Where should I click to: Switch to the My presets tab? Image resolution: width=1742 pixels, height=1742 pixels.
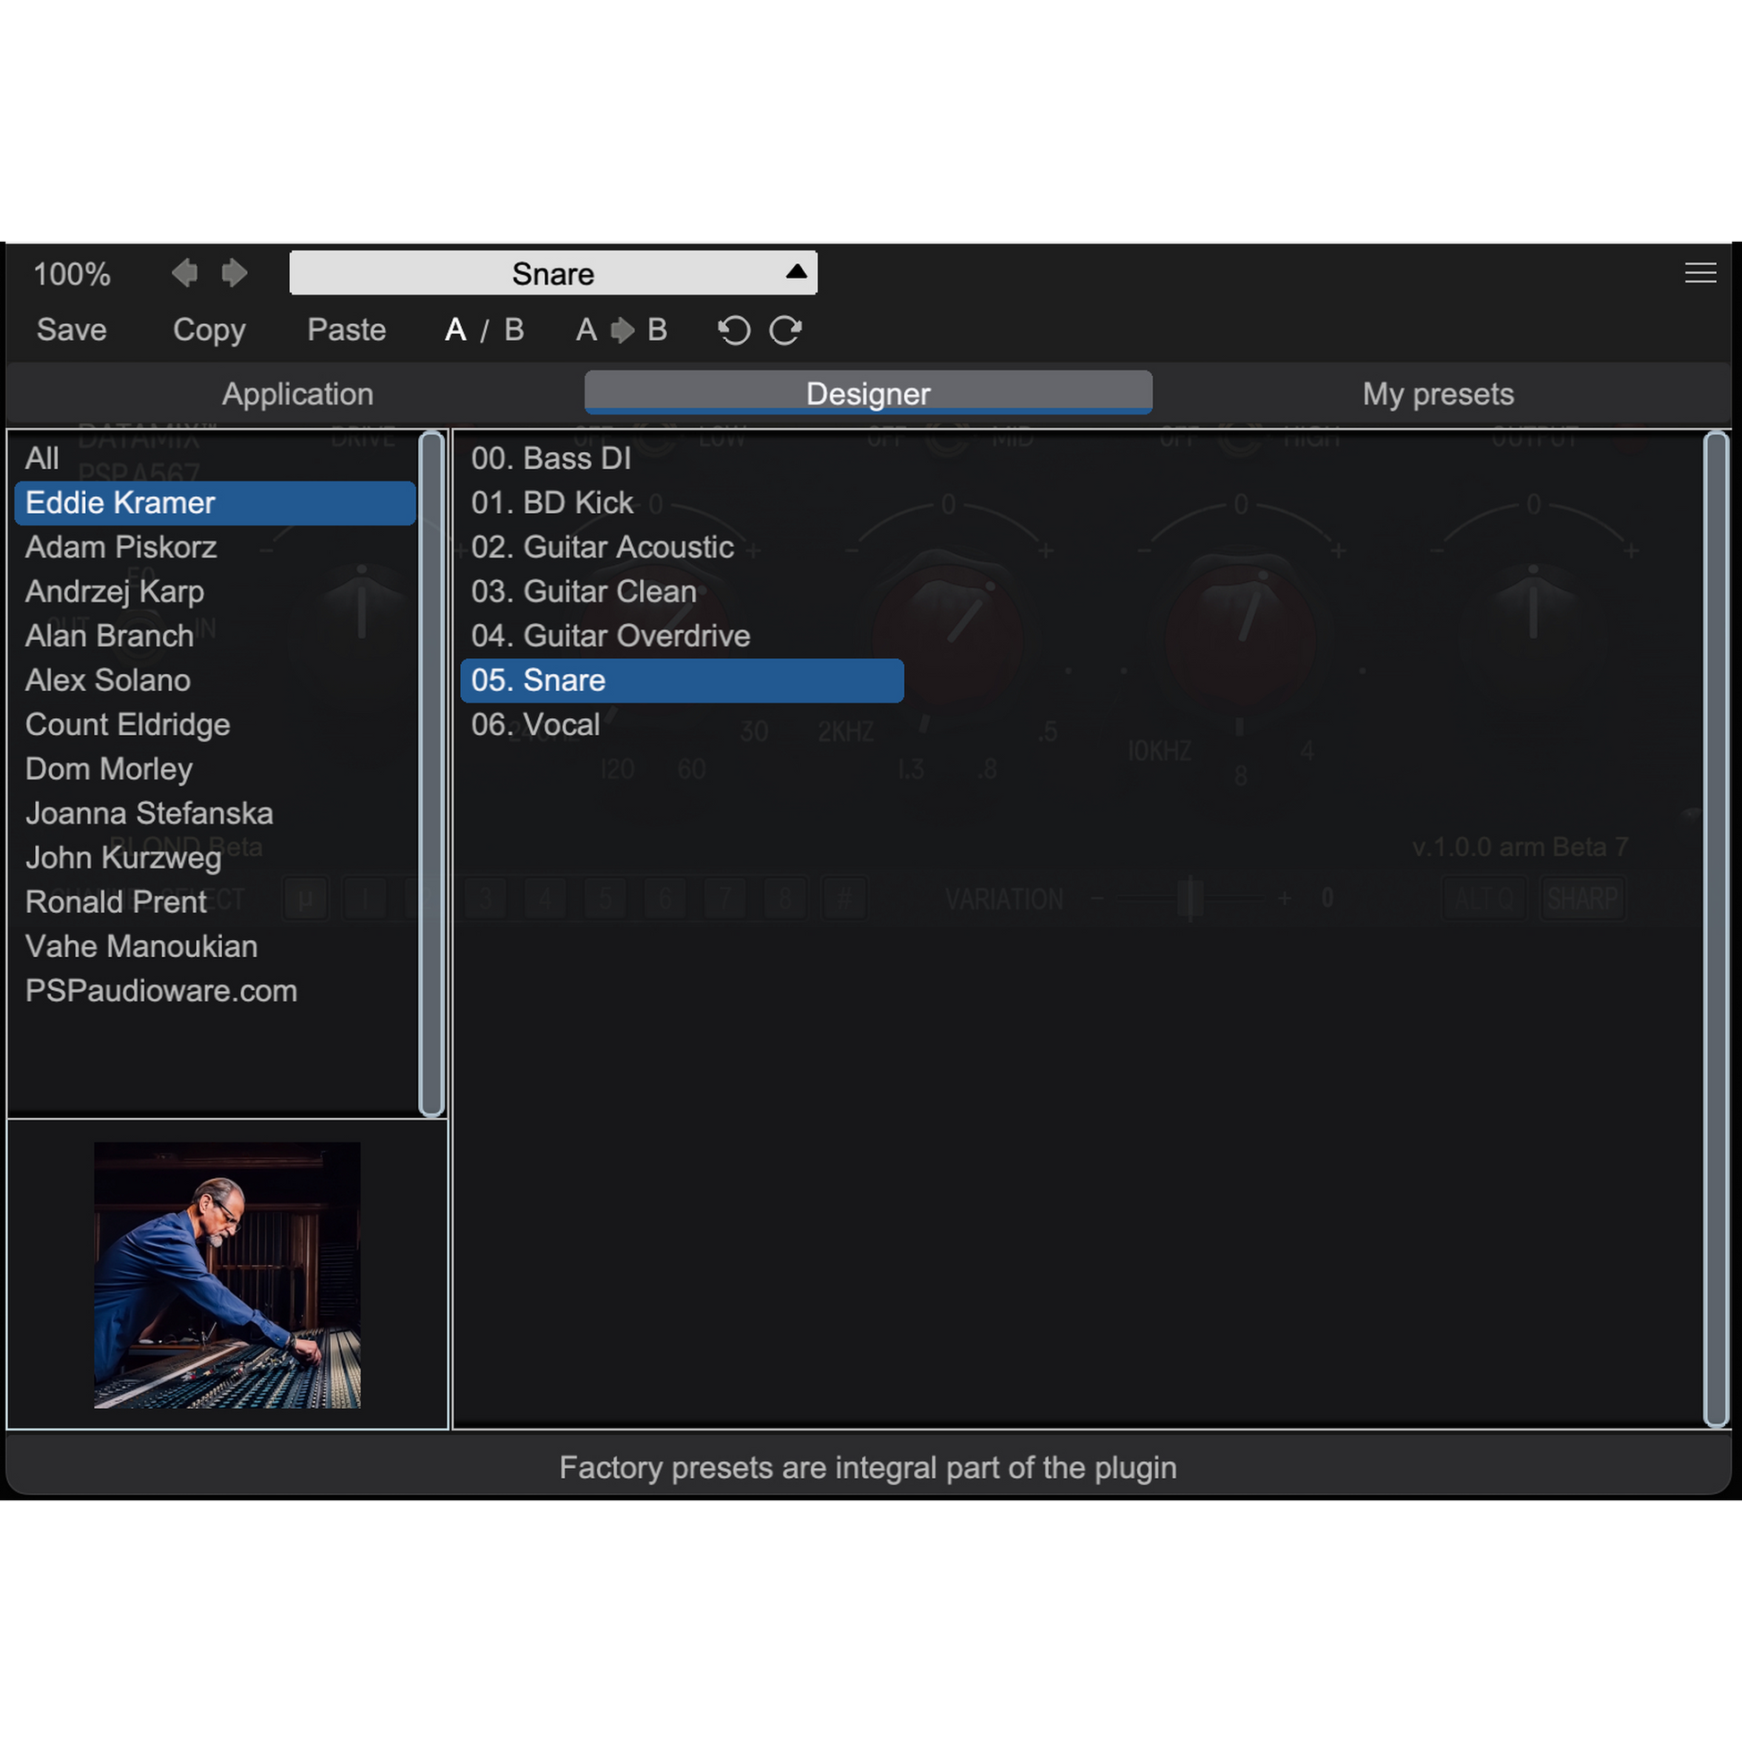(1438, 394)
